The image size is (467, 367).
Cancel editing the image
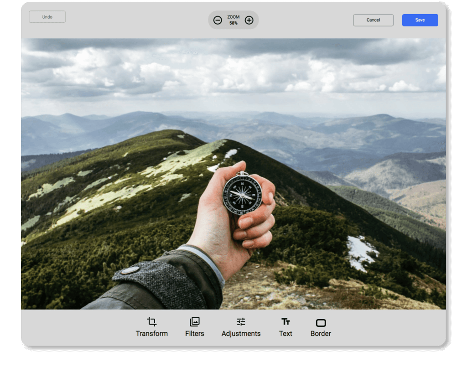(373, 20)
